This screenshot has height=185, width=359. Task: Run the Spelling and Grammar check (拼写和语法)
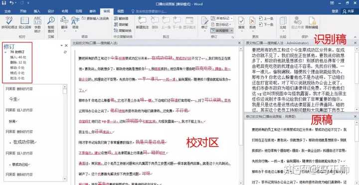(x=9, y=22)
